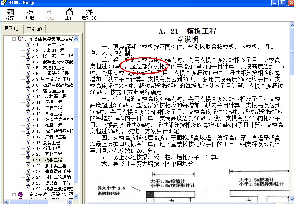
Task: Open topic A.6 金属结构工程
Action: point(50,74)
